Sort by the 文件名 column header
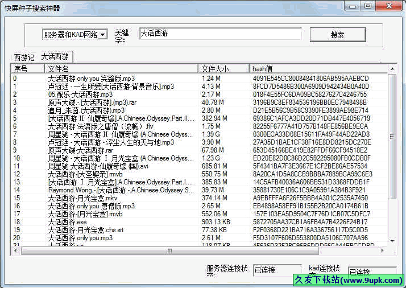This screenshot has height=288, width=406. coord(121,69)
